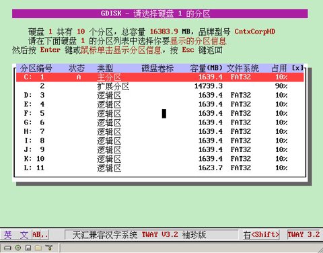
Task: Toggle the AB,. punctuation mode indicator
Action: point(40,235)
